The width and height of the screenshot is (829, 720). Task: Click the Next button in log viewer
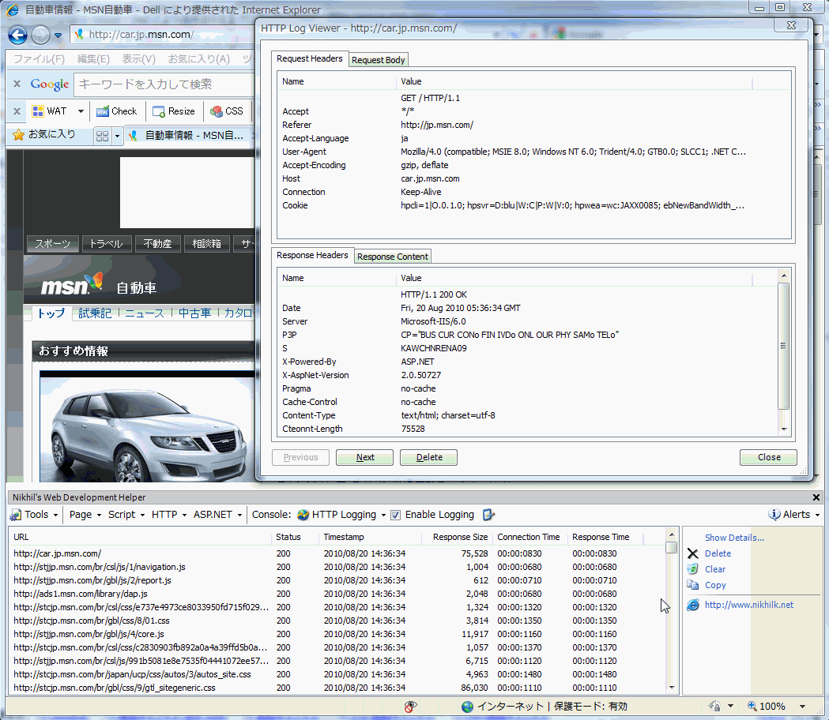[x=365, y=457]
